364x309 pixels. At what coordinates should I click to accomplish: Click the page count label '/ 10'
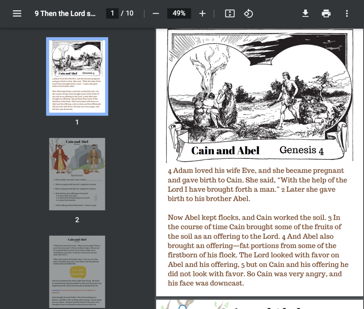click(x=127, y=13)
